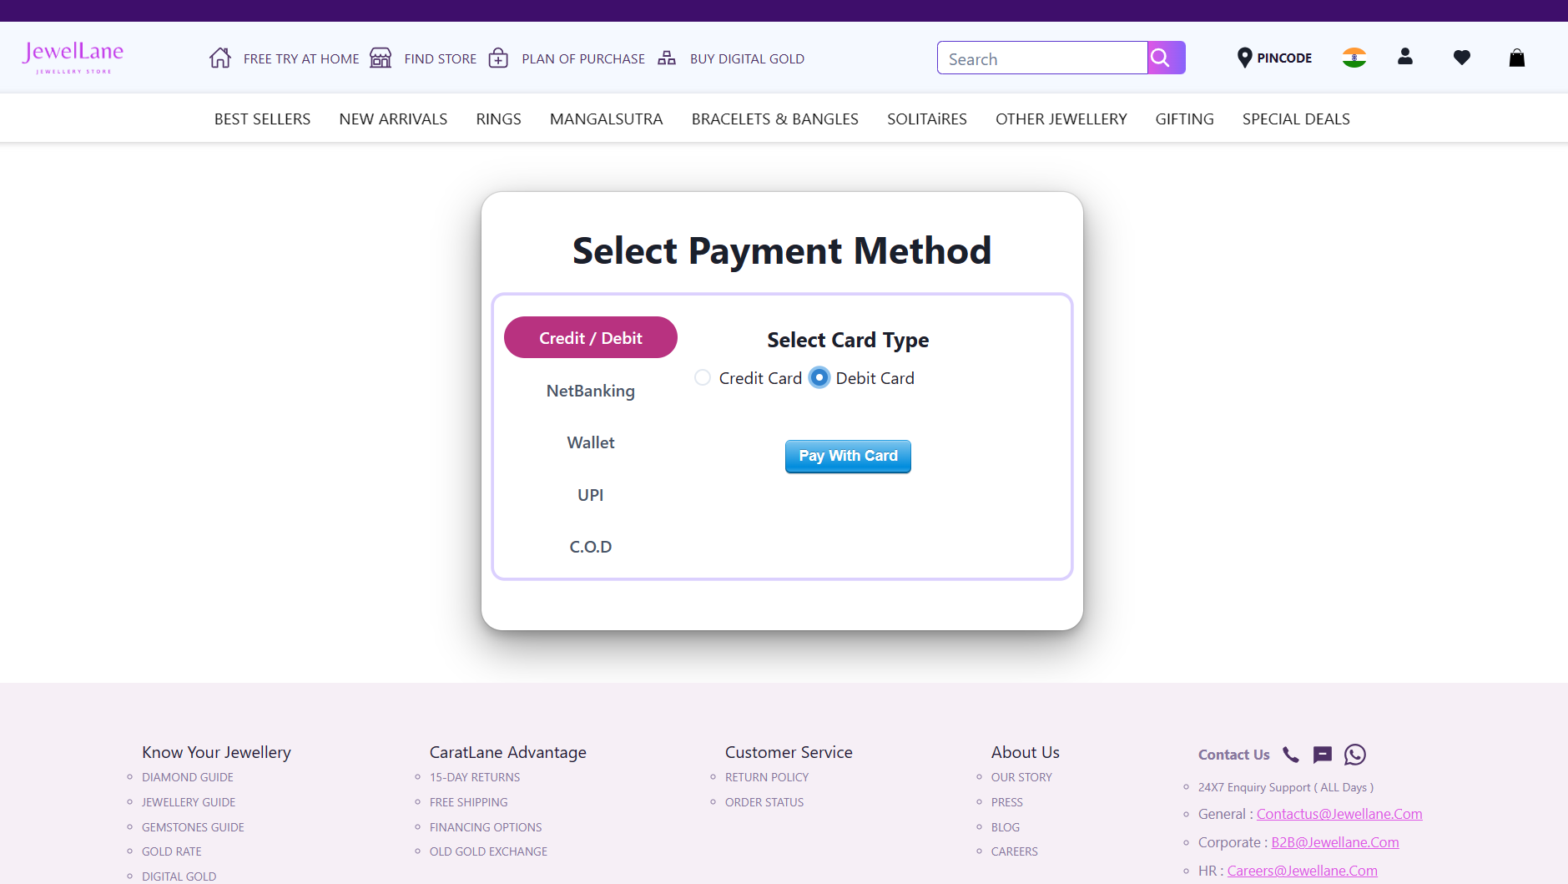Click the Free Try At Home house icon
Viewport: 1568px width, 884px height.
point(220,58)
